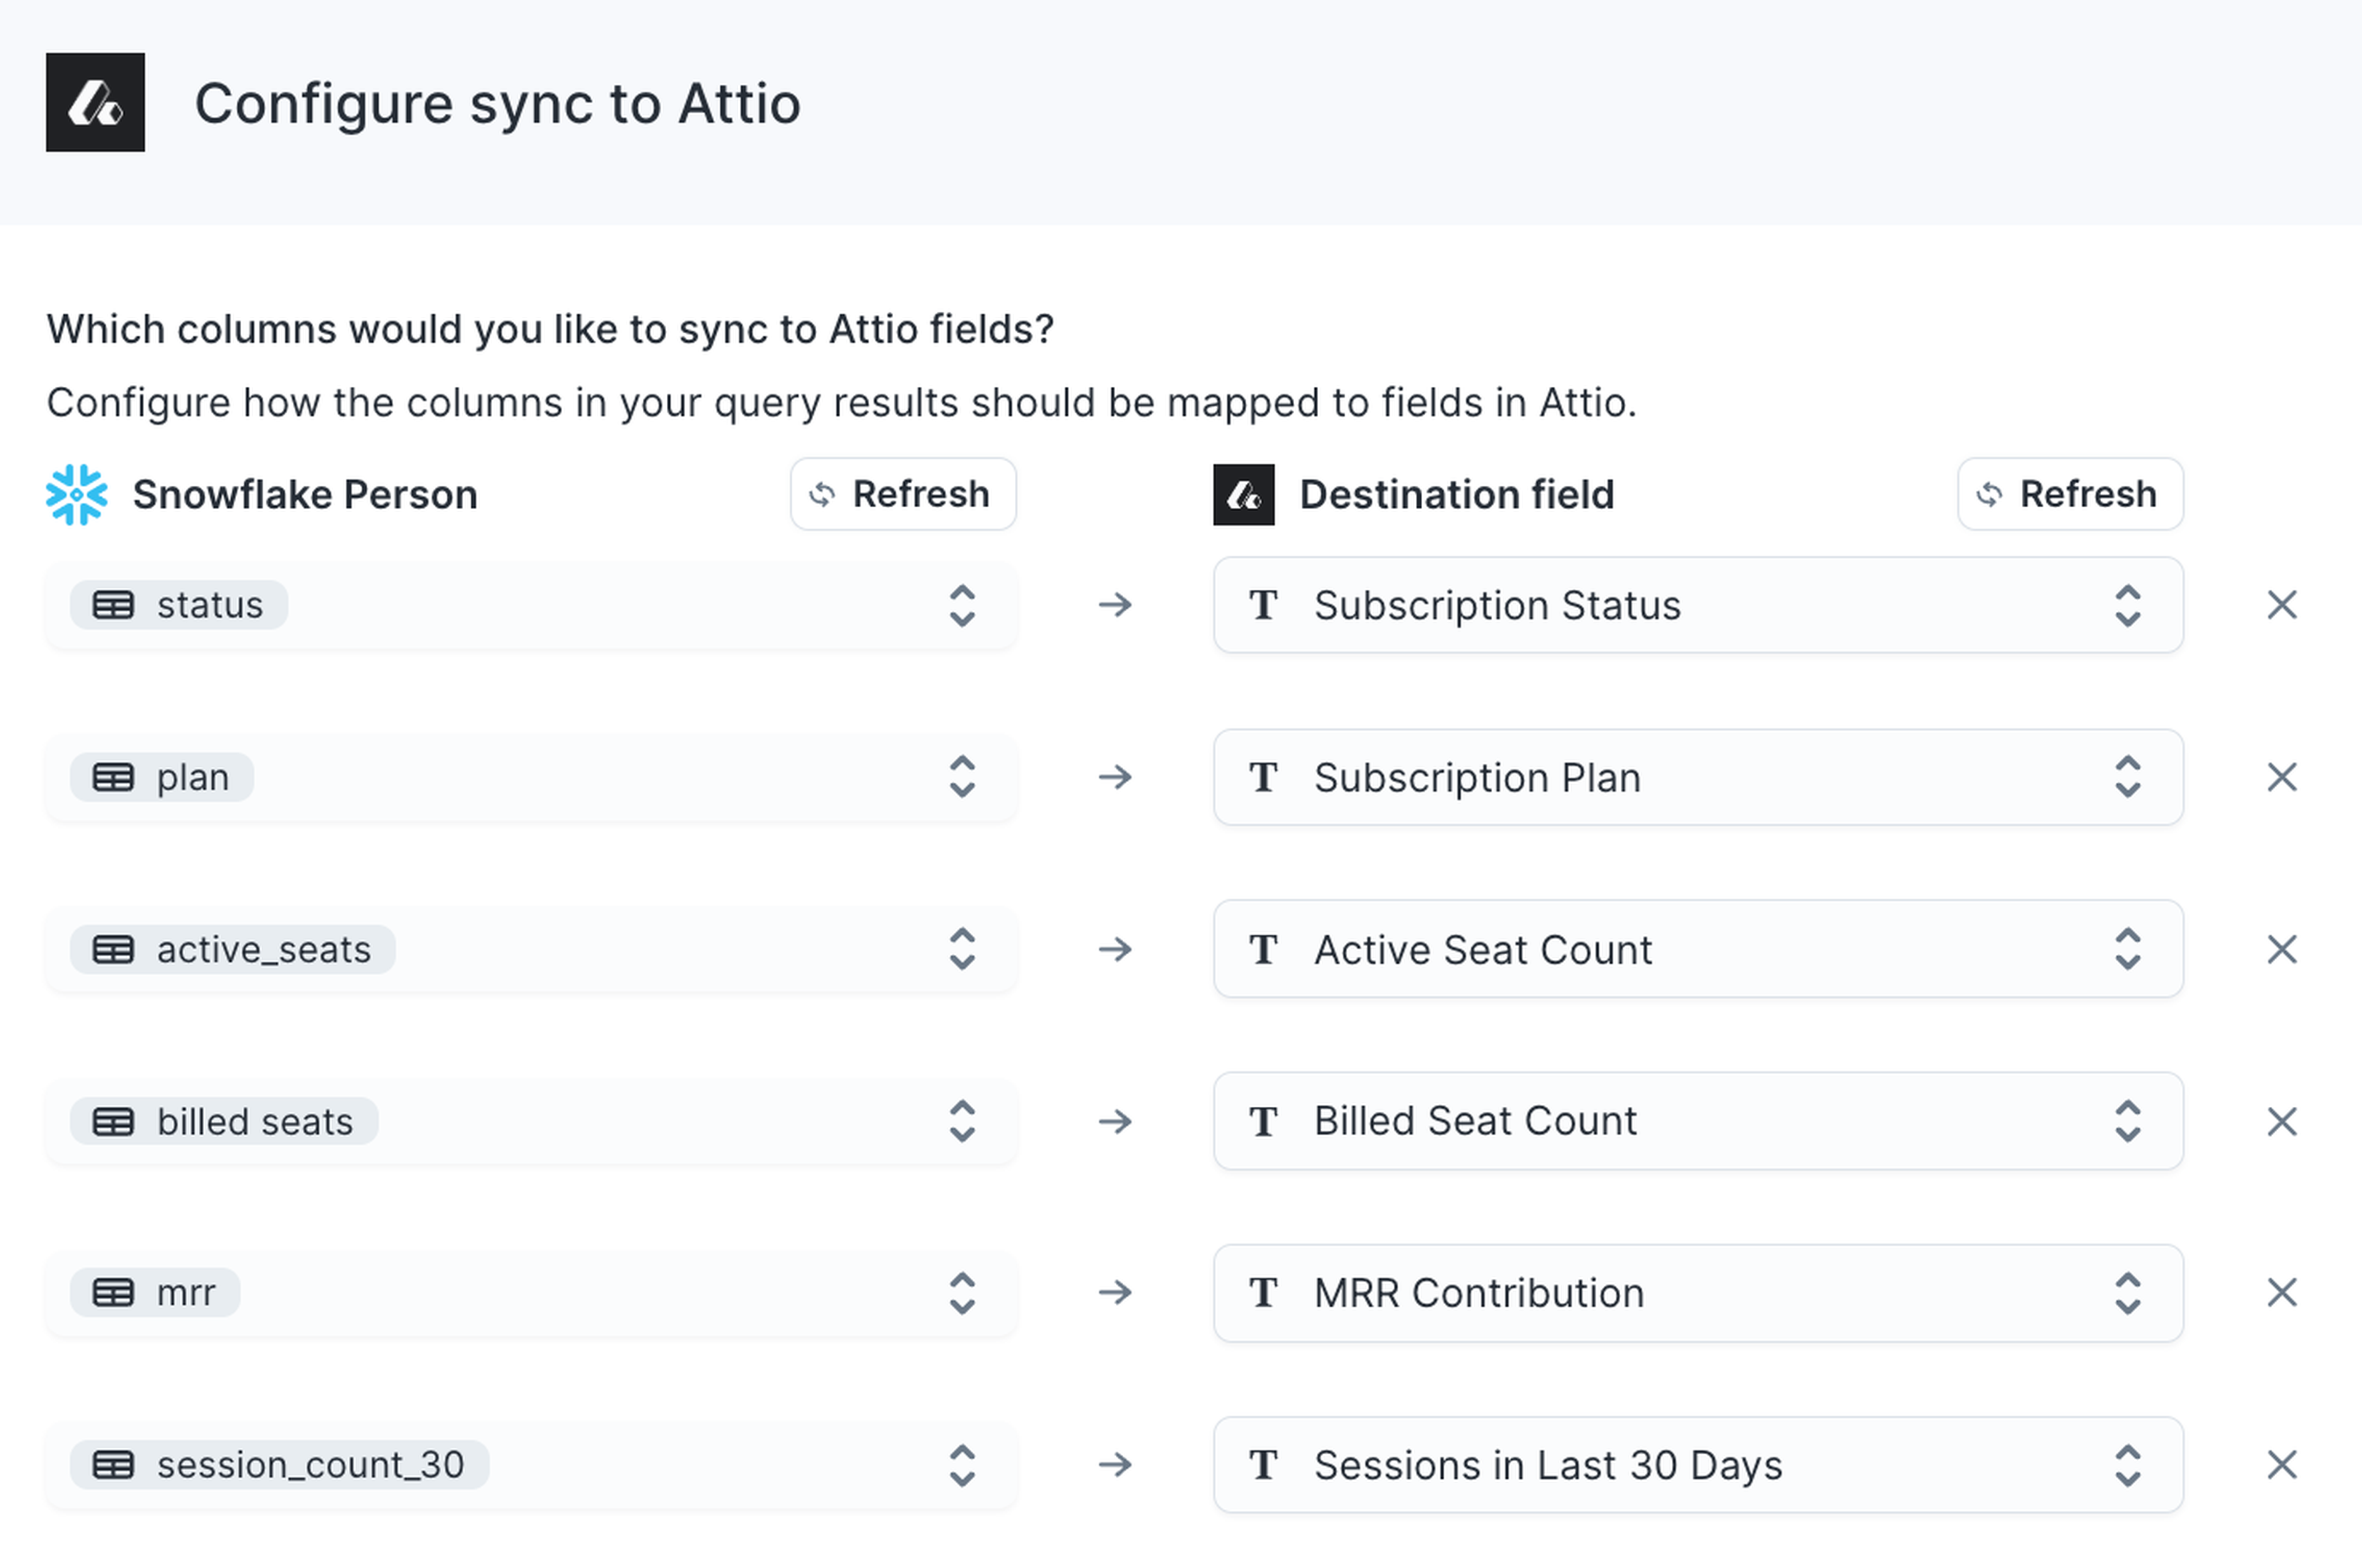Click the Attio icon beside Destination field
2362x1568 pixels.
(x=1244, y=494)
